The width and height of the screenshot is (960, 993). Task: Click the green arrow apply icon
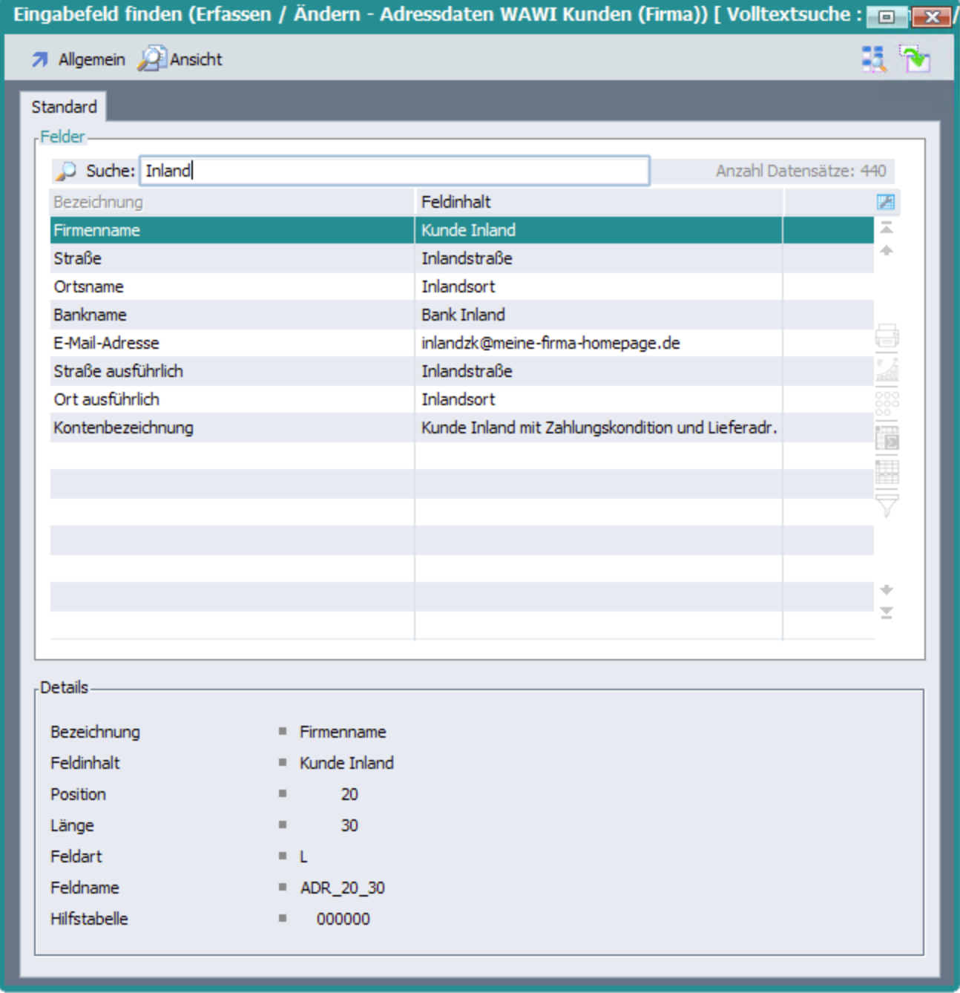pyautogui.click(x=915, y=59)
